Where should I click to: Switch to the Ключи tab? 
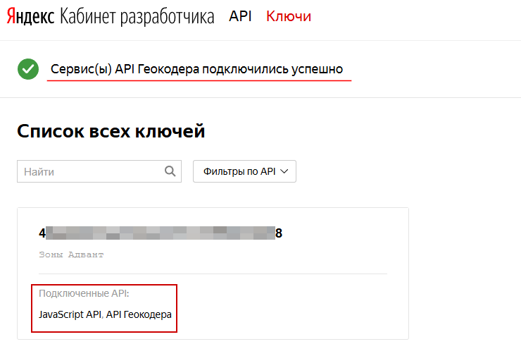click(289, 16)
